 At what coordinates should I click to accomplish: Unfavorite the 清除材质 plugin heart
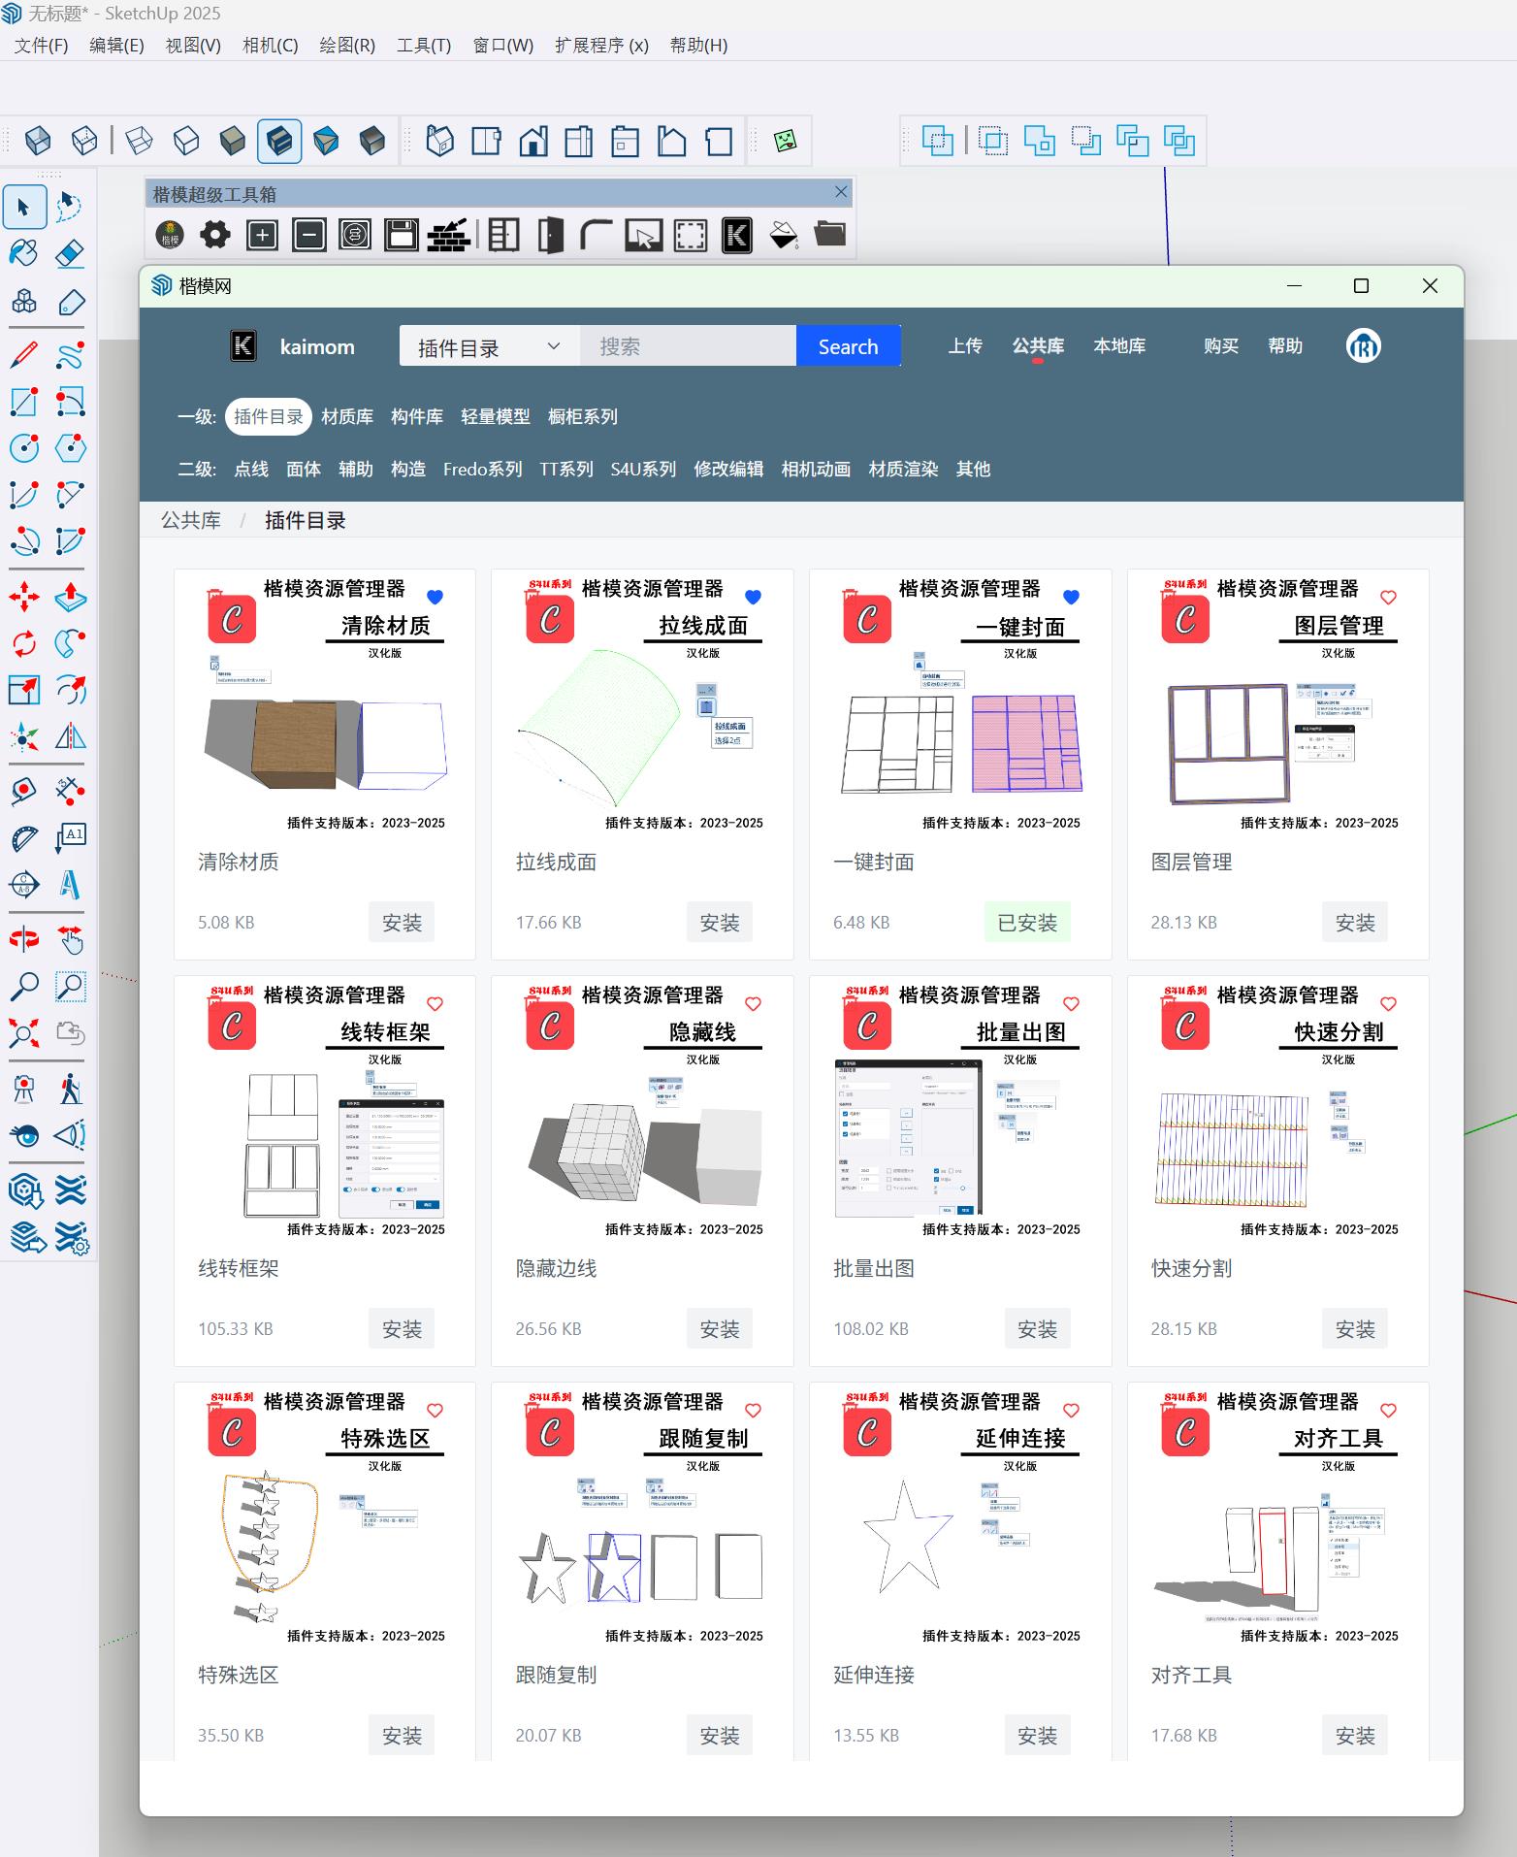click(435, 597)
